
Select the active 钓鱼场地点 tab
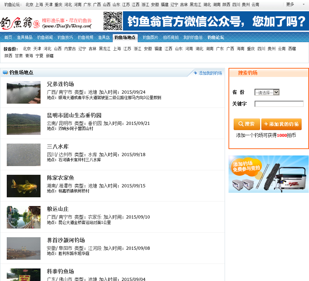coord(125,38)
